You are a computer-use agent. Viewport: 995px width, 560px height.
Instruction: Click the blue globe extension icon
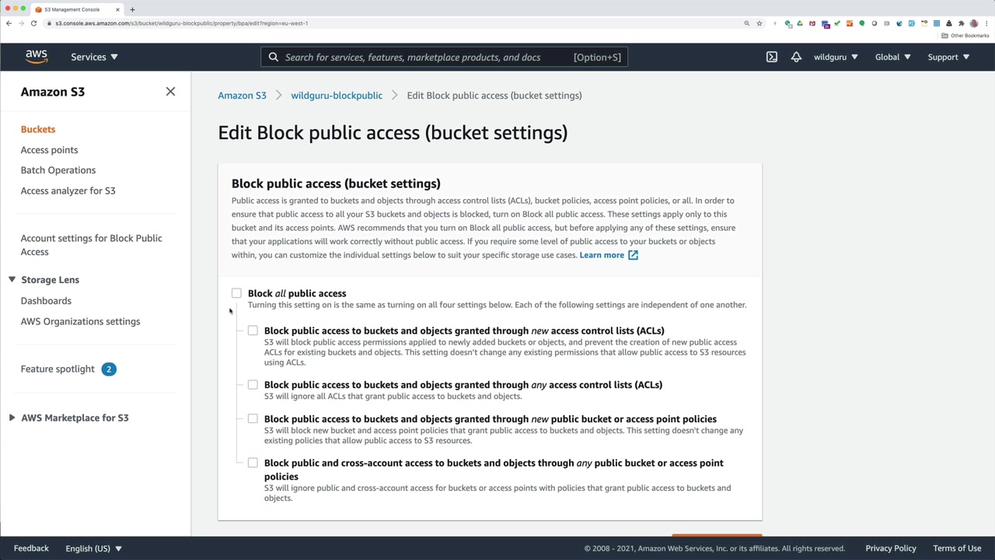point(899,23)
